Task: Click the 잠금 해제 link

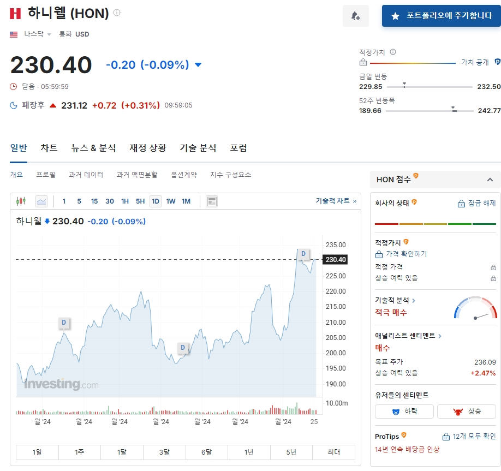Action: click(x=477, y=203)
